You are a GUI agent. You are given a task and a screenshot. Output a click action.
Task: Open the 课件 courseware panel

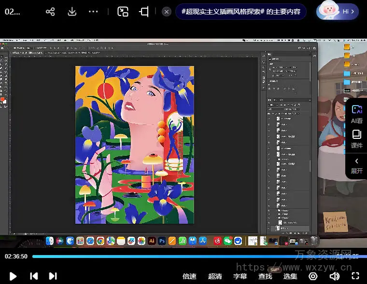click(x=357, y=139)
